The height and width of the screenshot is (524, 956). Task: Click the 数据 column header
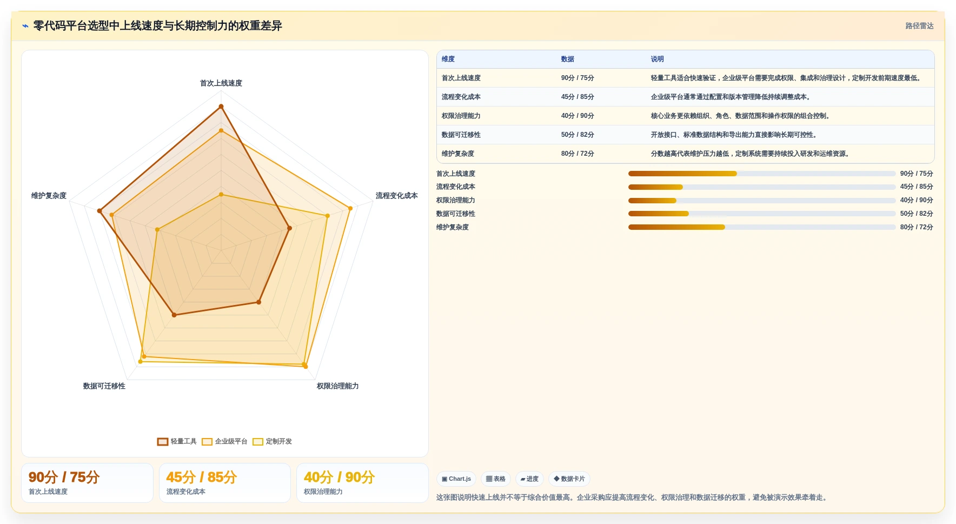[x=567, y=59]
